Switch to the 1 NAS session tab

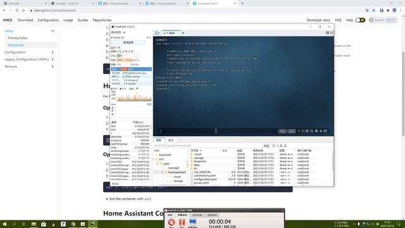pos(170,33)
